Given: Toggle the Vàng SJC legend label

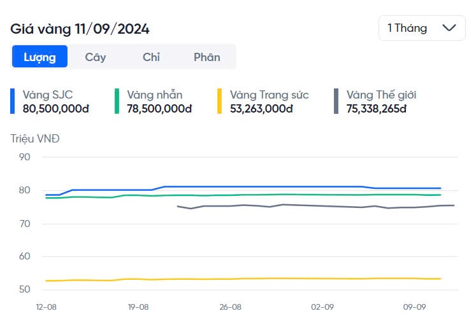Looking at the screenshot, I should 47,95.
